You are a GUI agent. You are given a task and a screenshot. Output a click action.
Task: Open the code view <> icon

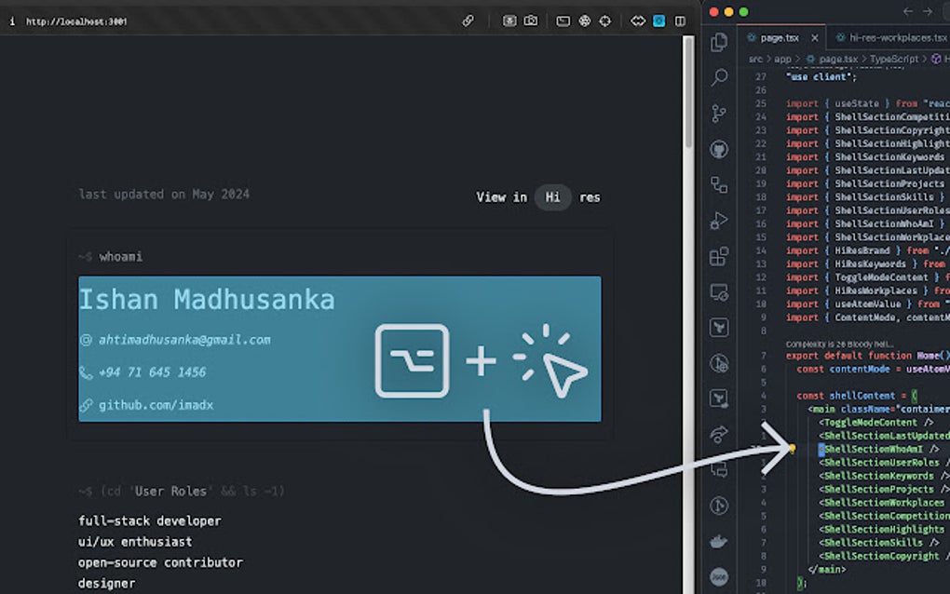[637, 20]
